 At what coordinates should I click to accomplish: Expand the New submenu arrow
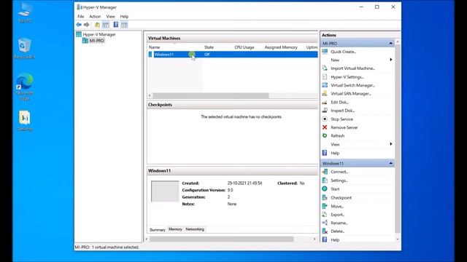(x=391, y=60)
